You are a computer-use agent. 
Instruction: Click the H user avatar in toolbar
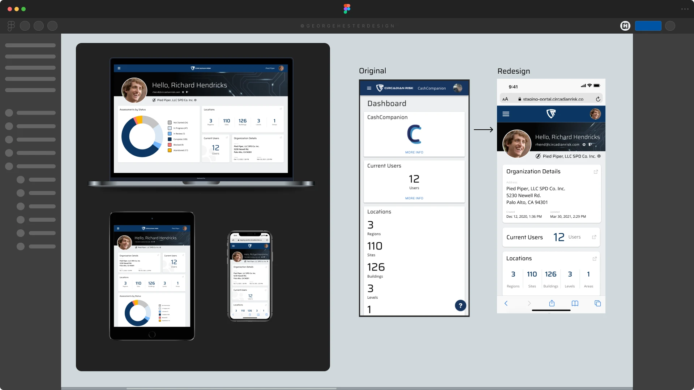[625, 26]
